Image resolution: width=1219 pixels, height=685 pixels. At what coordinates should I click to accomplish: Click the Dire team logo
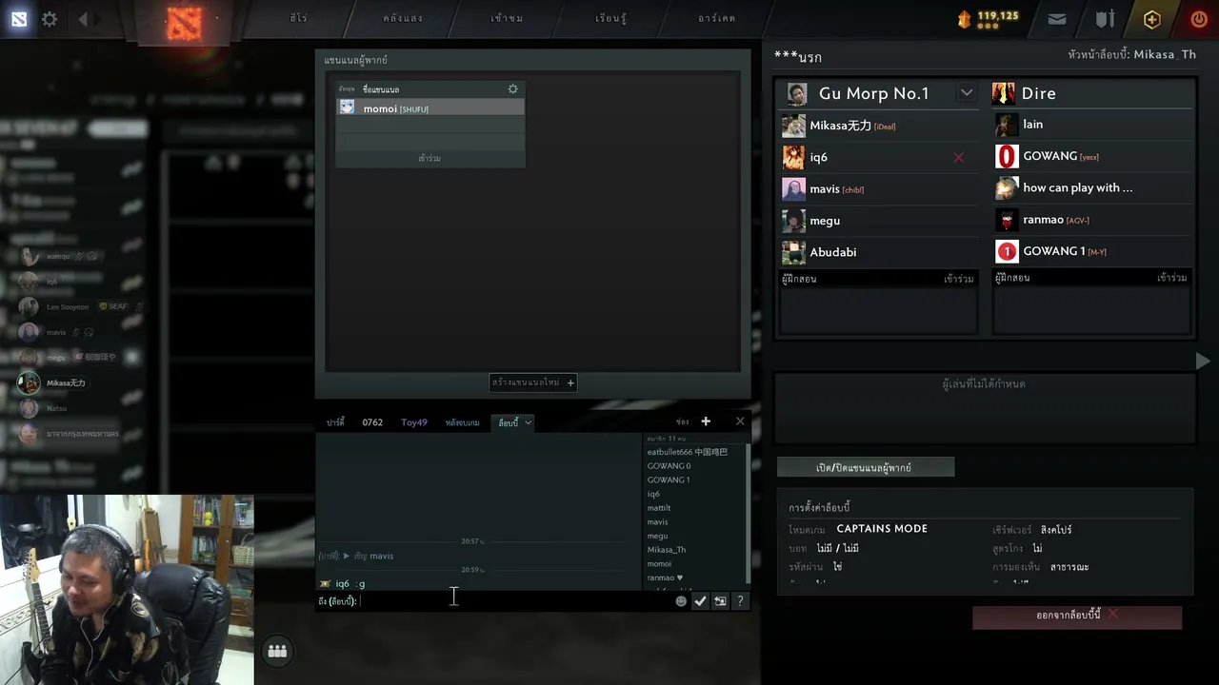point(1003,93)
